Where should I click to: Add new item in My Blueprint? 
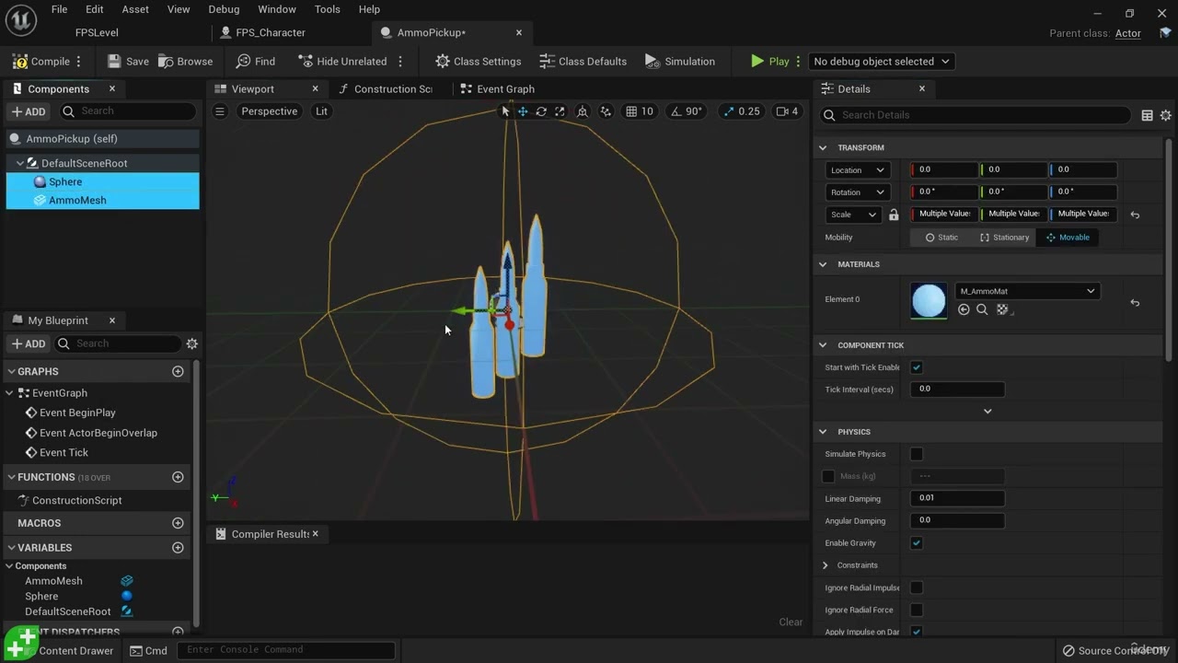click(x=29, y=343)
